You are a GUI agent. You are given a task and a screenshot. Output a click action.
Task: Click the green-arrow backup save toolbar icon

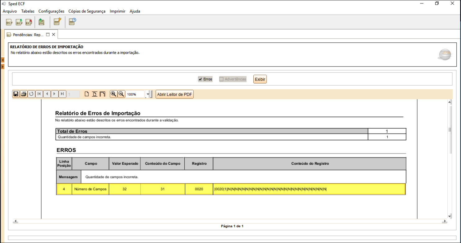pyautogui.click(x=41, y=22)
